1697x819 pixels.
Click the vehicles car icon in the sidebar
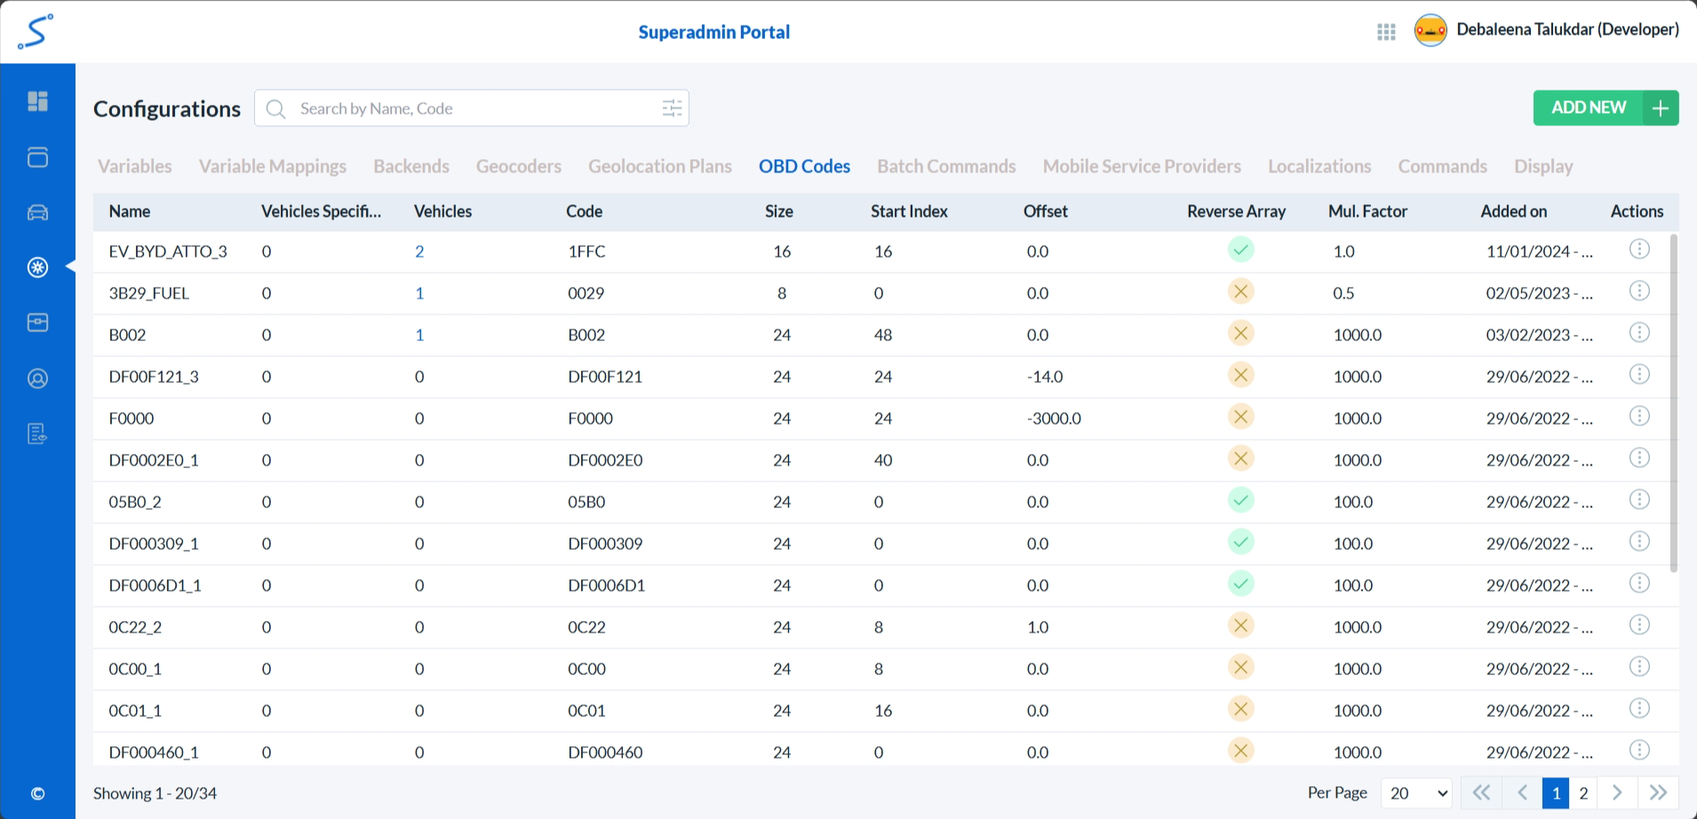37,212
